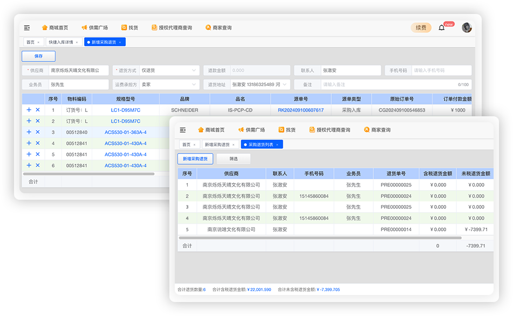The image size is (513, 316).
Task: Remove the 00512840 row with its X icon
Action: coord(38,132)
